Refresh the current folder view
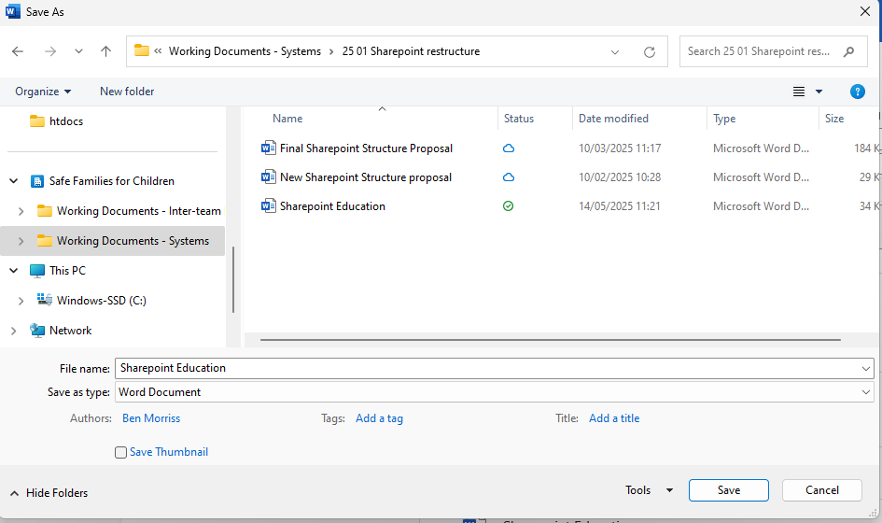 650,52
